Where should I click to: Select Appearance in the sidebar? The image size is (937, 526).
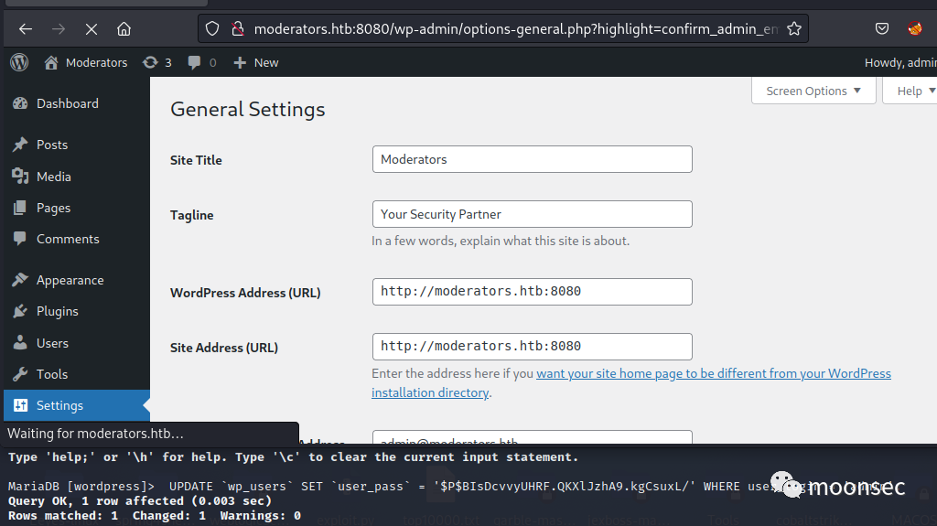[x=70, y=280]
